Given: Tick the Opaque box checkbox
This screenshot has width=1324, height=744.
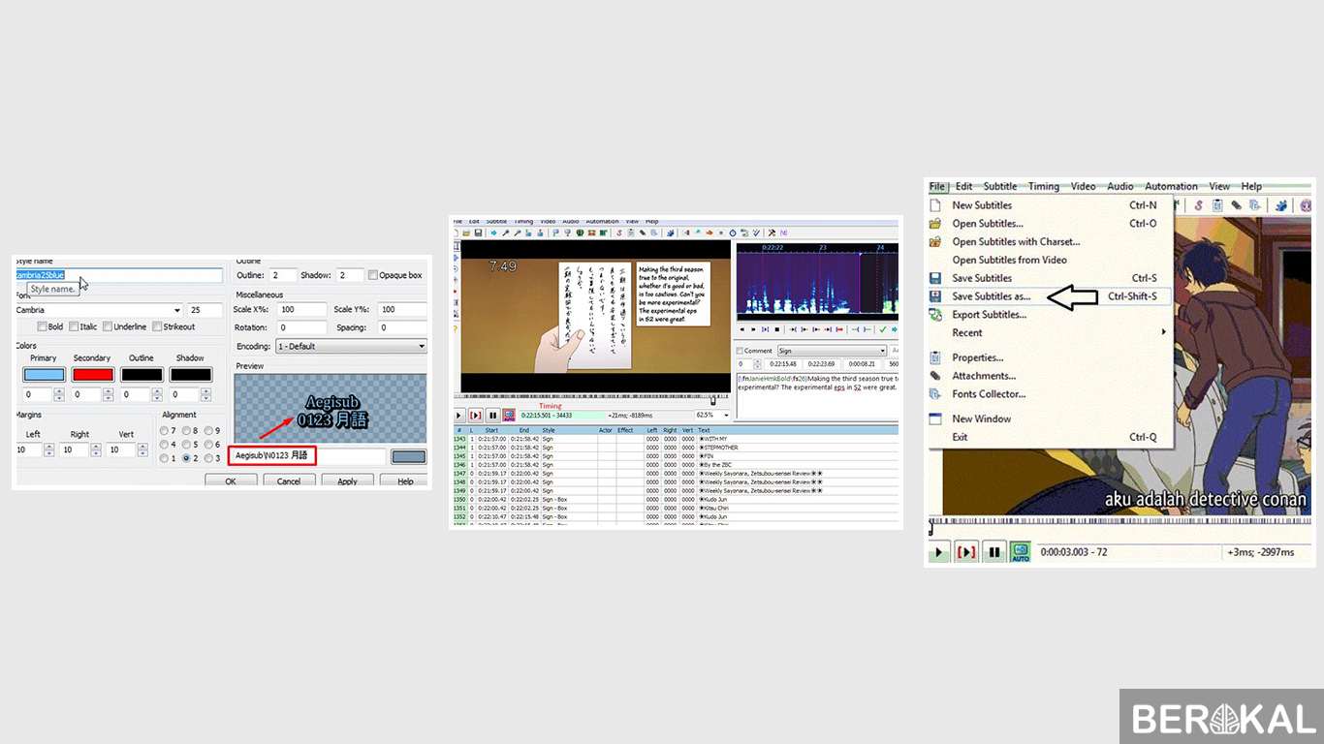Looking at the screenshot, I should click(x=372, y=275).
